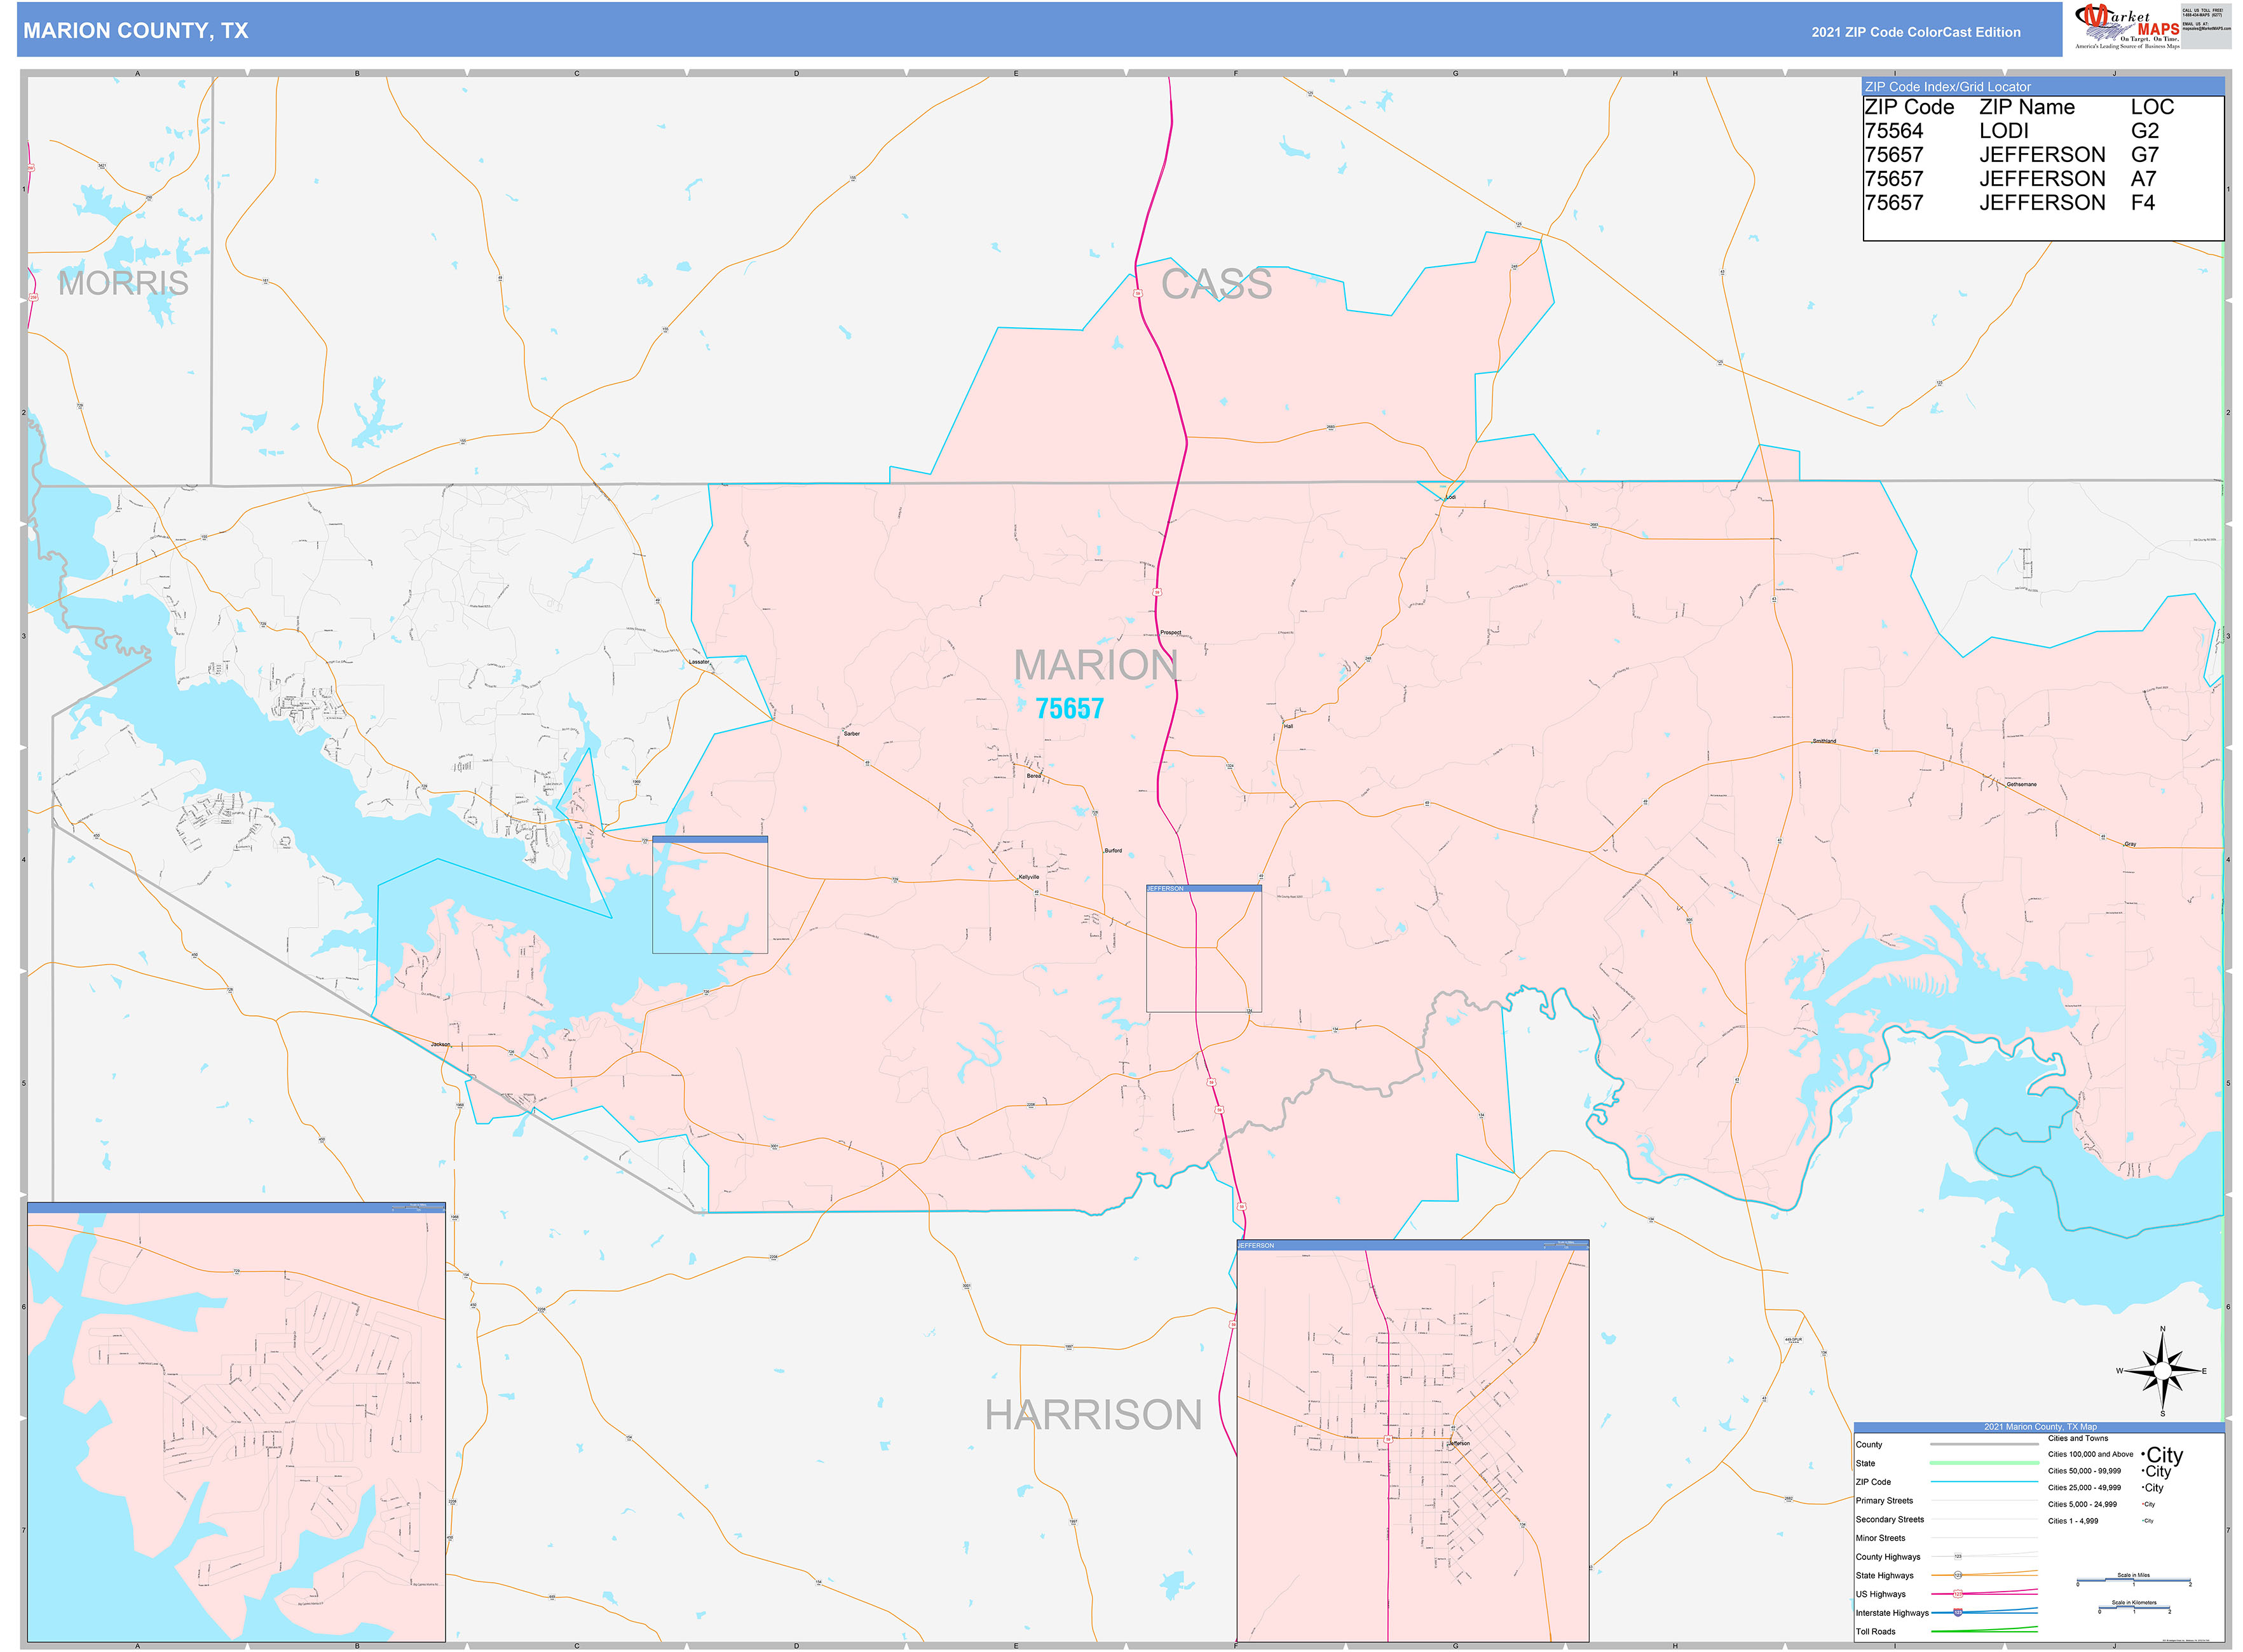
Task: Select the Interstate Highways shield icon in legend
Action: click(1958, 1611)
